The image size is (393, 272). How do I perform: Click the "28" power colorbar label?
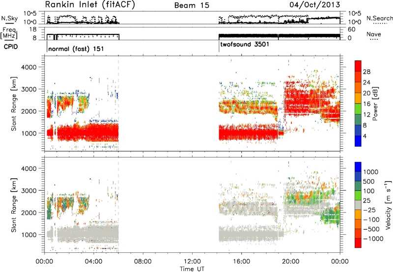tap(366, 72)
